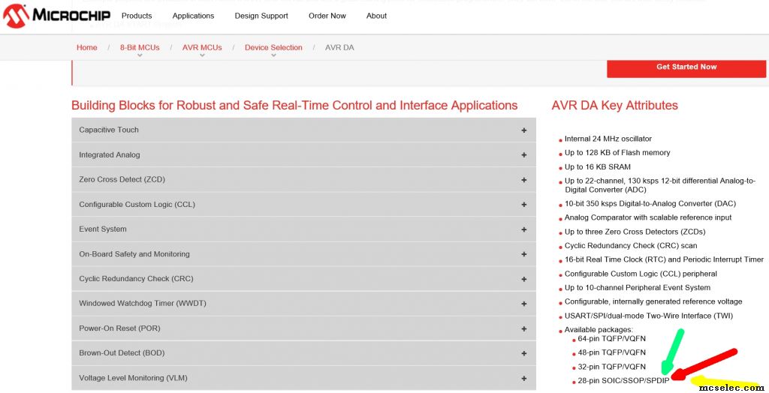Click the AVR DA breadcrumb text
769x393 pixels.
(x=339, y=47)
